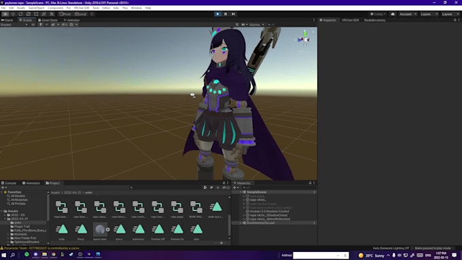Screen dimensions: 462x260
Task: Select Avatars 3.0 Emulator Control object
Action: (269, 211)
